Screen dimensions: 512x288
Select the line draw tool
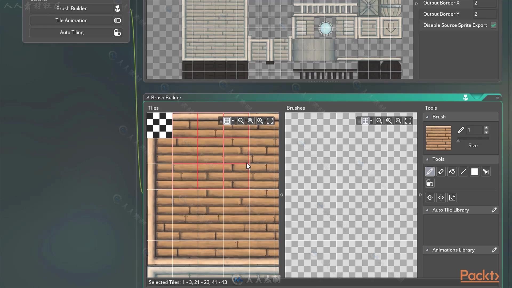(x=463, y=172)
